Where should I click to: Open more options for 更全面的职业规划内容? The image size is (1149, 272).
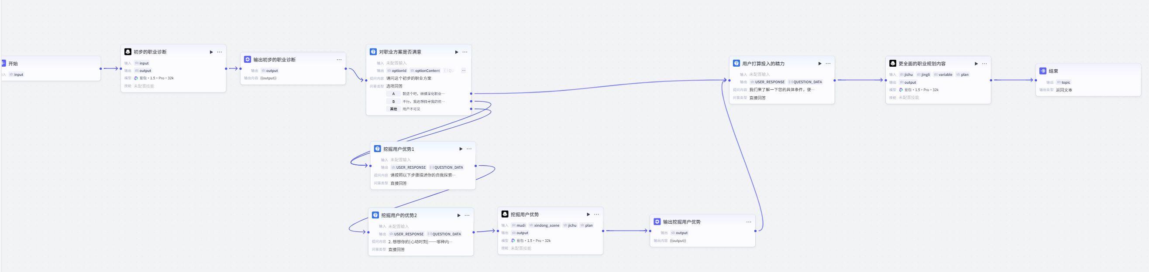(x=984, y=64)
